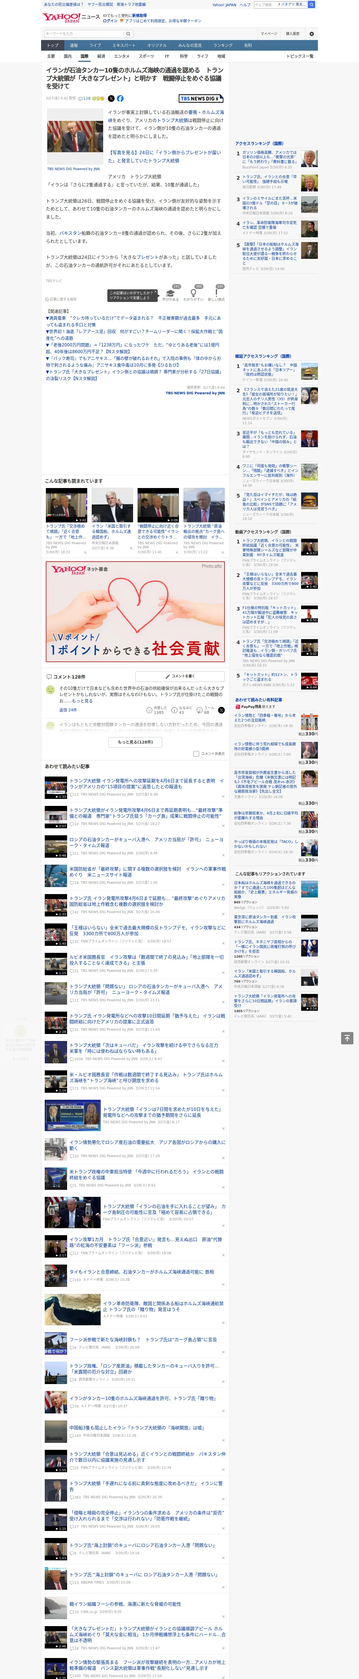Share the article on X
This screenshot has height=1679, width=359.
tap(111, 99)
